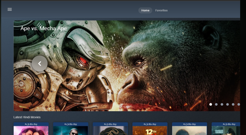Switch to the Home tab
This screenshot has width=246, height=135.
click(145, 10)
